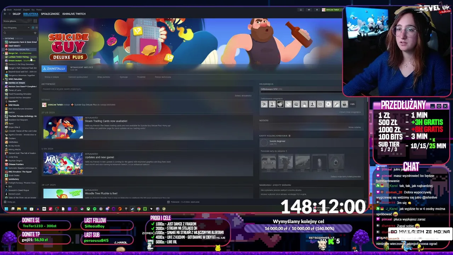Select Hydroponics Farm & Store Simulator entry
Viewport: 453px width, 255px height.
[x=21, y=42]
